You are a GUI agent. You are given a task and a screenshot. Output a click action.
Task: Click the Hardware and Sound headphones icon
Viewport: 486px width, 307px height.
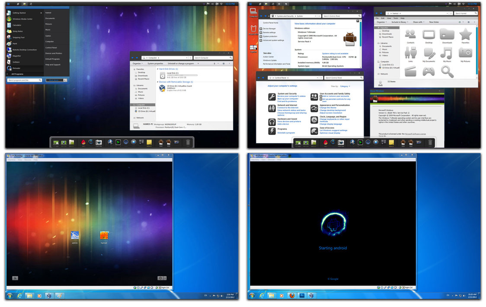272,122
